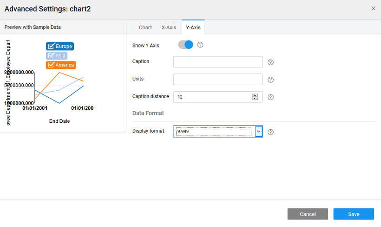Toggle the Asia legend checkbox
Viewport: 381px width, 227px height.
[x=51, y=56]
